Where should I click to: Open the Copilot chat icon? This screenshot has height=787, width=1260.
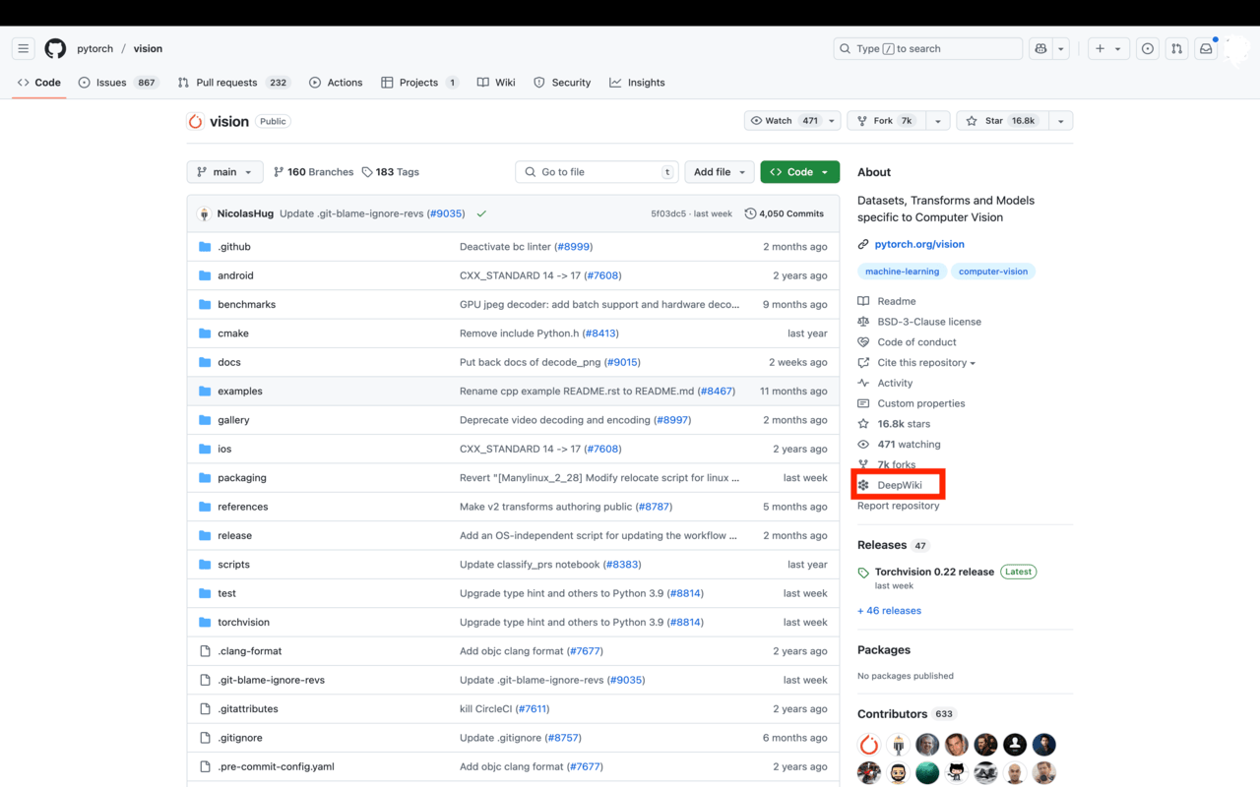coord(1040,48)
